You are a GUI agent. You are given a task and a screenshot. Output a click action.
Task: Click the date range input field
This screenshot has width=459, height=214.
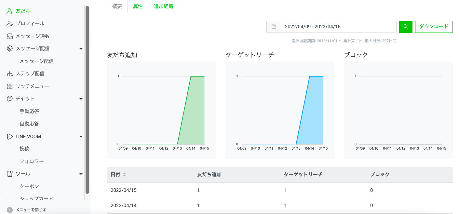[338, 27]
